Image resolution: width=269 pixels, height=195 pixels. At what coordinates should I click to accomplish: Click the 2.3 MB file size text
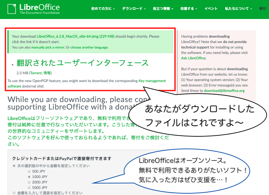click(x=22, y=73)
